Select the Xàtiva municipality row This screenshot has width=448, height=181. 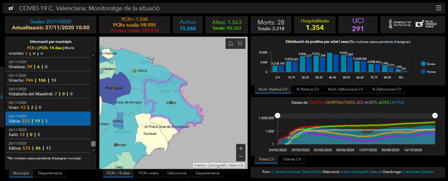tap(48, 146)
